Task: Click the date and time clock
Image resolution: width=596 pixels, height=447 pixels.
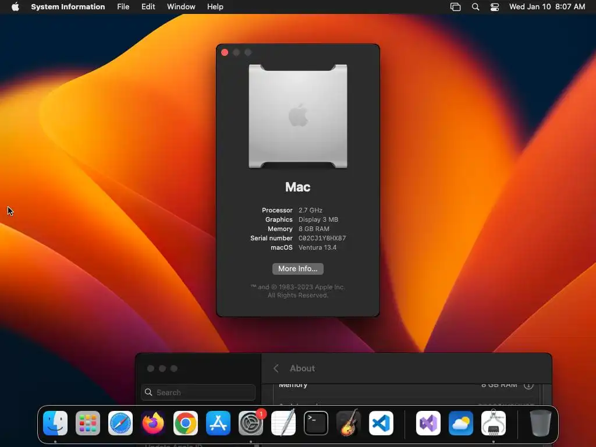Action: tap(547, 7)
